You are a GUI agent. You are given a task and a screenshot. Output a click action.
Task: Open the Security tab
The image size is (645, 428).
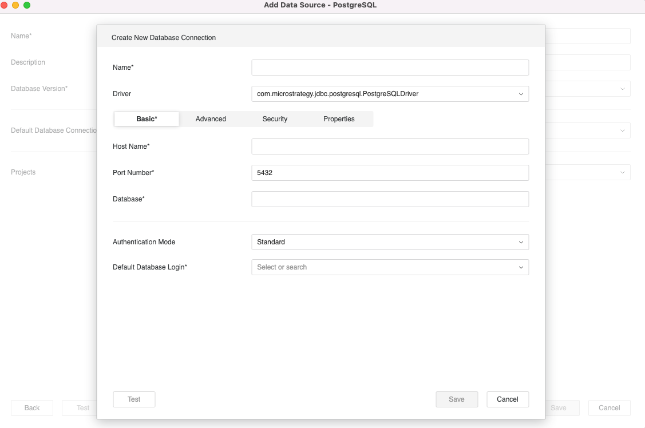point(275,119)
